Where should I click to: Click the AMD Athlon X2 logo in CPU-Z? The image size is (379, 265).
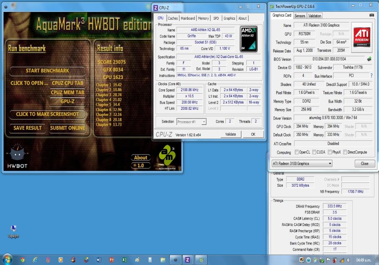[249, 39]
